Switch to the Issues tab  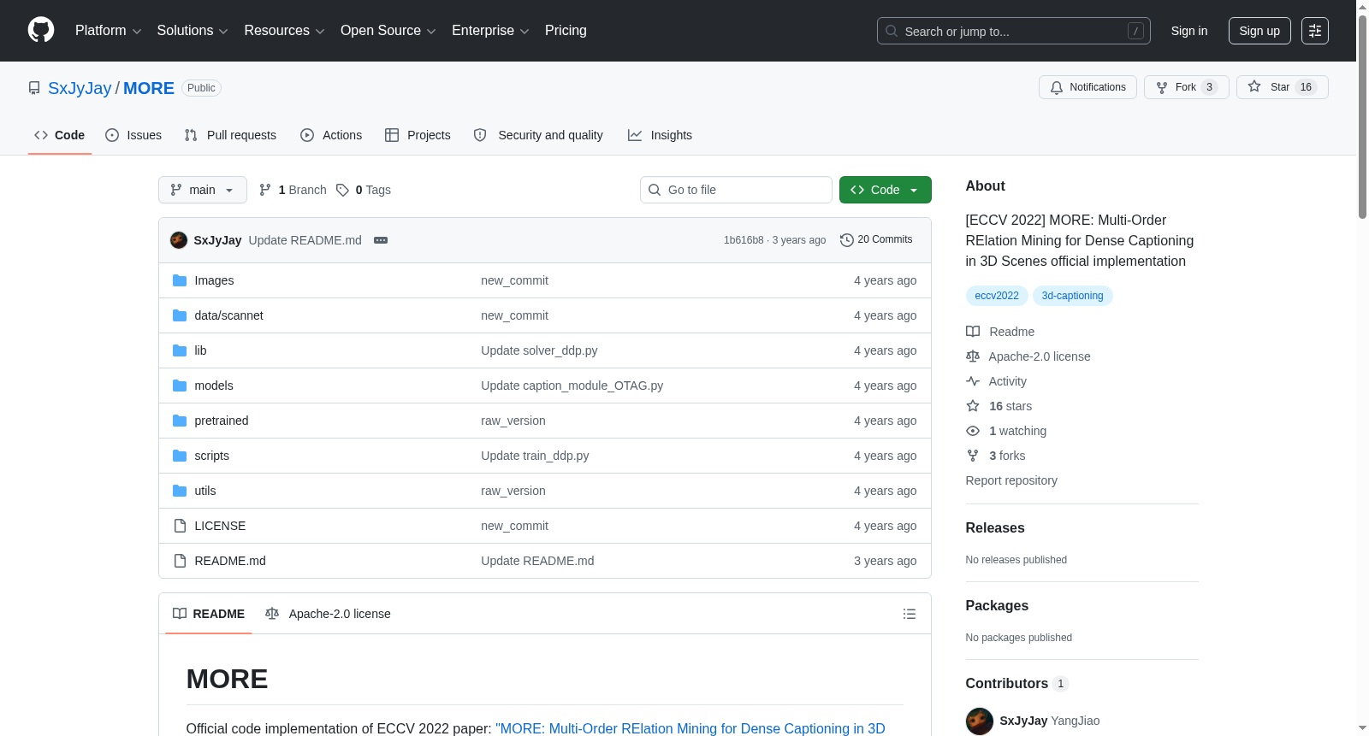(133, 135)
